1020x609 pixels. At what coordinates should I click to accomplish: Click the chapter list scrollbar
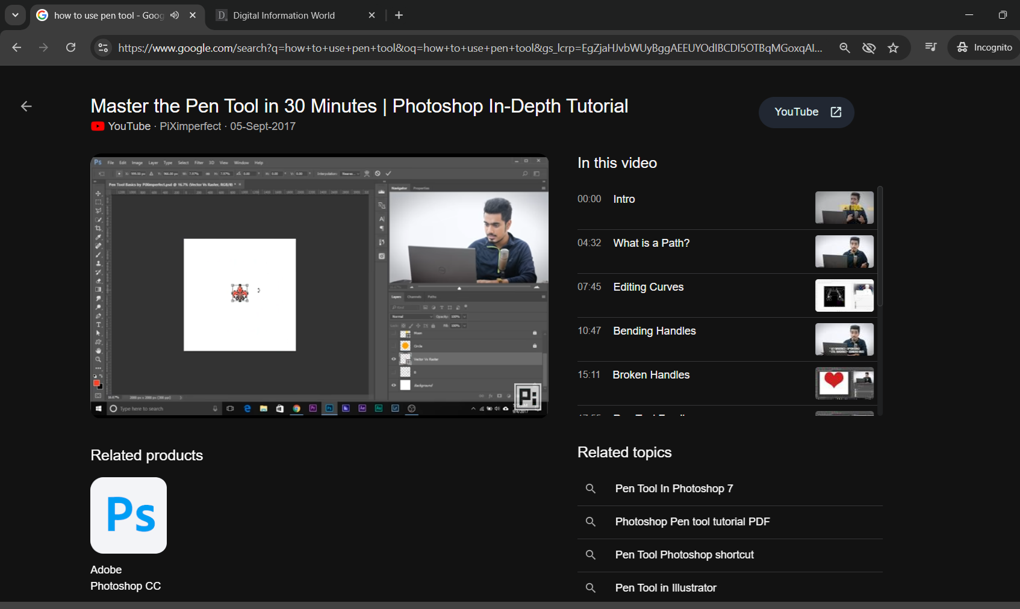point(880,247)
